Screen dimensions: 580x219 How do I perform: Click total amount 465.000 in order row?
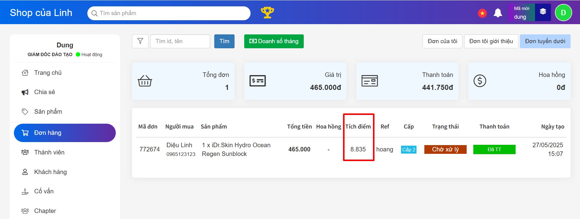pyautogui.click(x=299, y=149)
